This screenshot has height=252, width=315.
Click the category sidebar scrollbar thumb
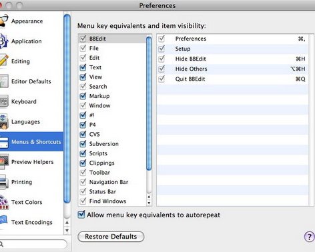pos(67,109)
